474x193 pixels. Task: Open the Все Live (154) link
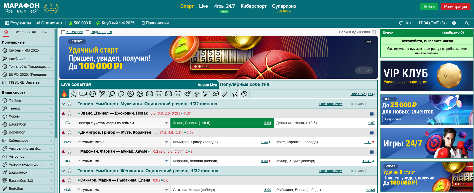tap(363, 94)
